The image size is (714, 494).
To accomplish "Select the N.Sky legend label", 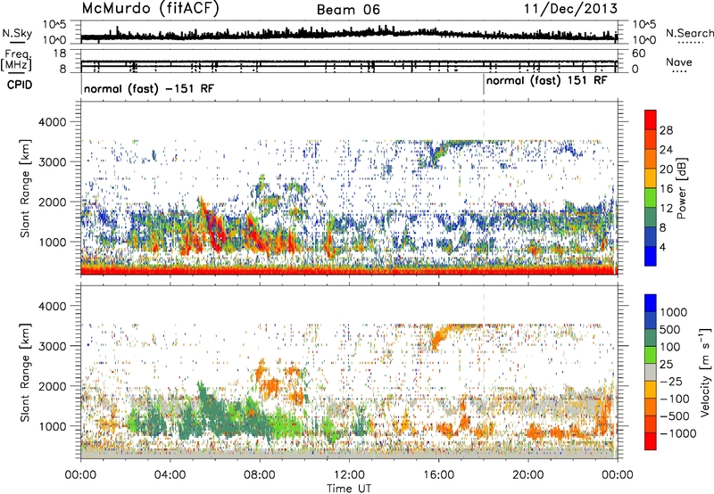I will point(17,33).
